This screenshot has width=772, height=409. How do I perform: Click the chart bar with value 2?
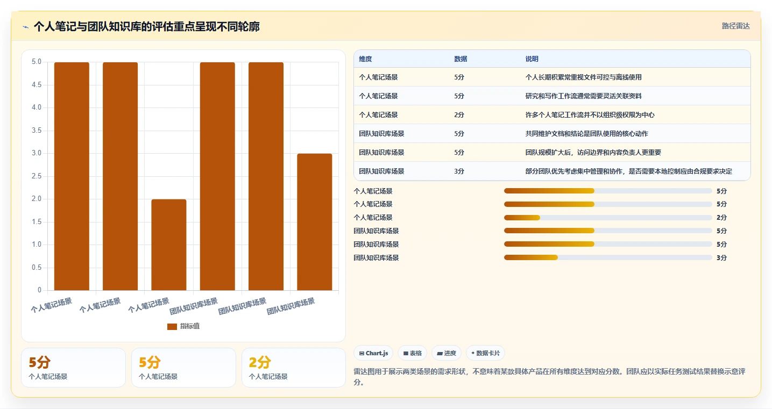[x=169, y=245]
